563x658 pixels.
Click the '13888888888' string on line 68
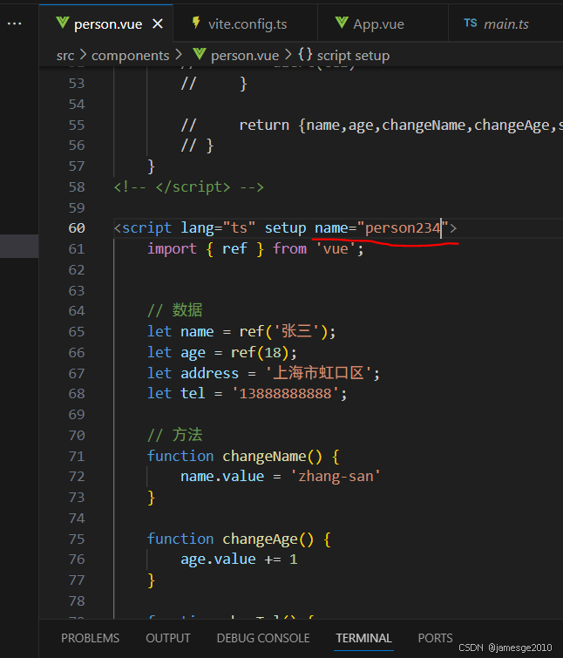pos(285,394)
